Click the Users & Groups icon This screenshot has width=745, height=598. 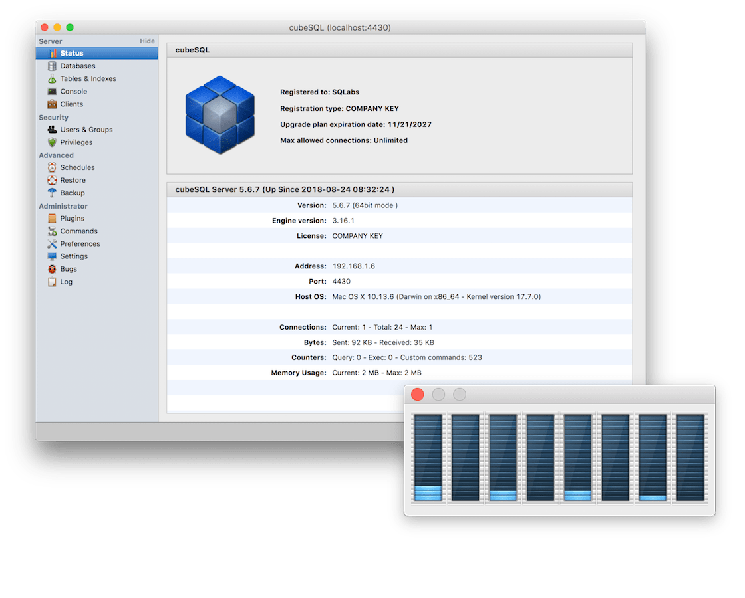53,129
